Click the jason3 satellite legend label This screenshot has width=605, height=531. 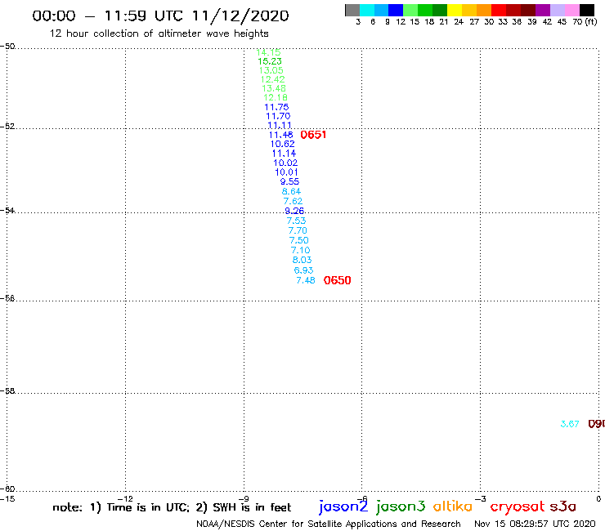(x=401, y=506)
